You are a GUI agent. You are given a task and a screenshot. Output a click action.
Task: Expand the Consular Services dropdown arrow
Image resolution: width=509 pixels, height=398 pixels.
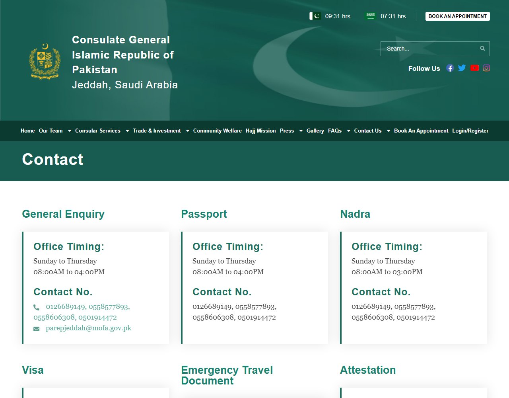click(x=127, y=131)
